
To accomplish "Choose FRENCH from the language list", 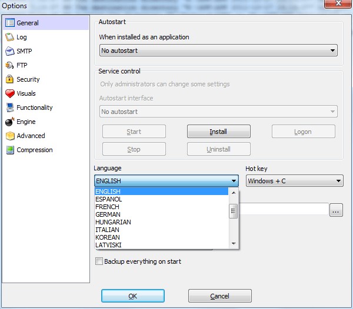I will [x=107, y=207].
